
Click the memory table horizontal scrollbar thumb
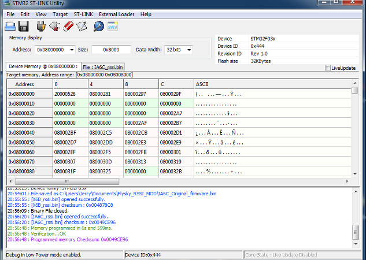pyautogui.click(x=67, y=181)
